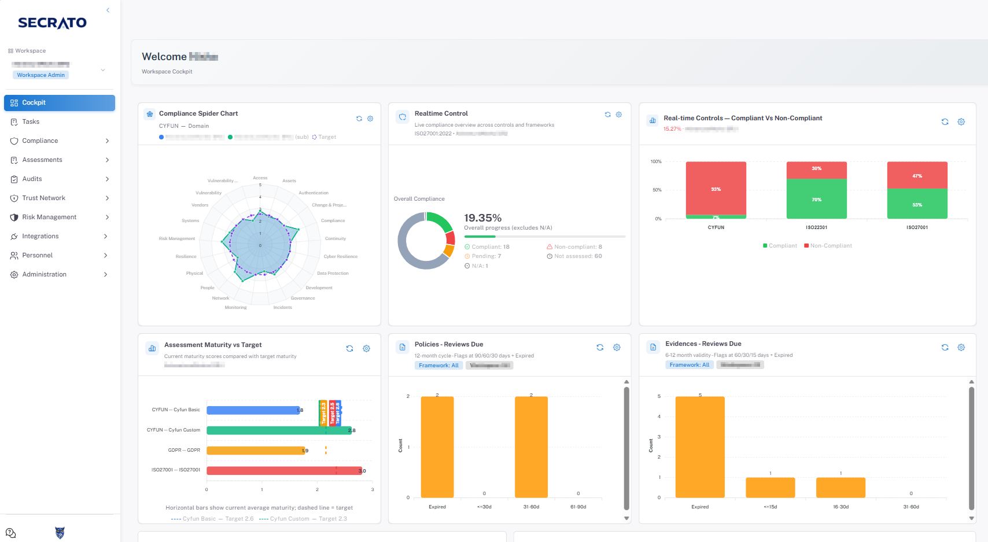Click the CYFUN non-compliant 33% bar segment
The width and height of the screenshot is (988, 542).
pyautogui.click(x=716, y=189)
